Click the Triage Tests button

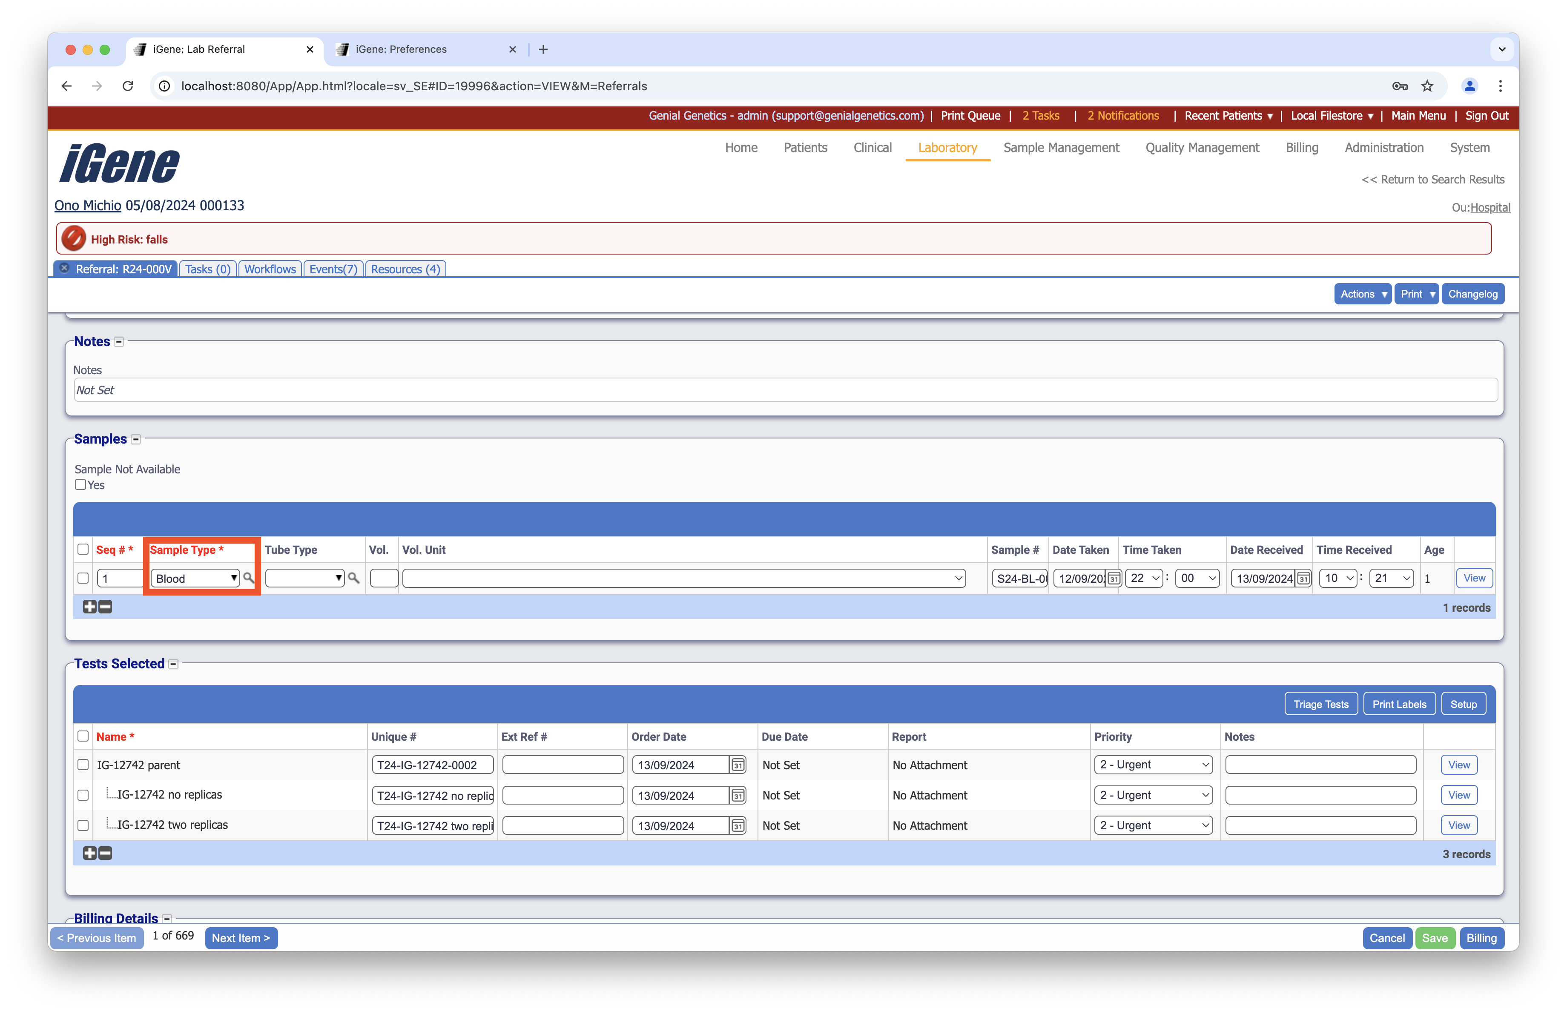(x=1320, y=704)
